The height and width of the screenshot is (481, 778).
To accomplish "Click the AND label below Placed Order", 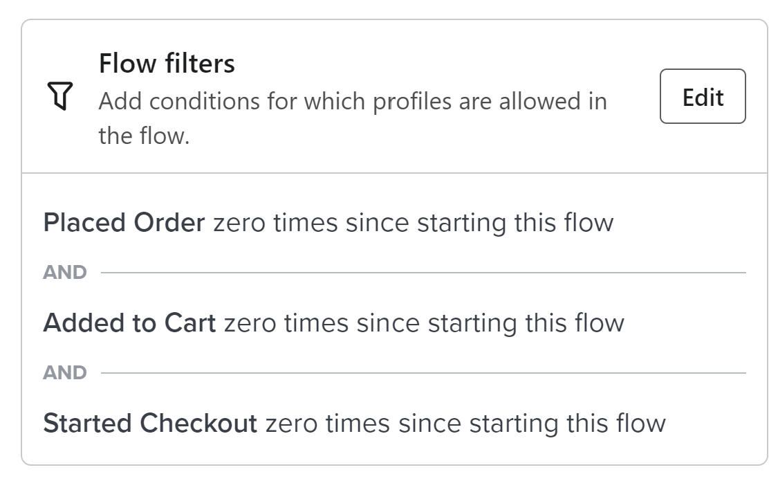I will (x=65, y=272).
